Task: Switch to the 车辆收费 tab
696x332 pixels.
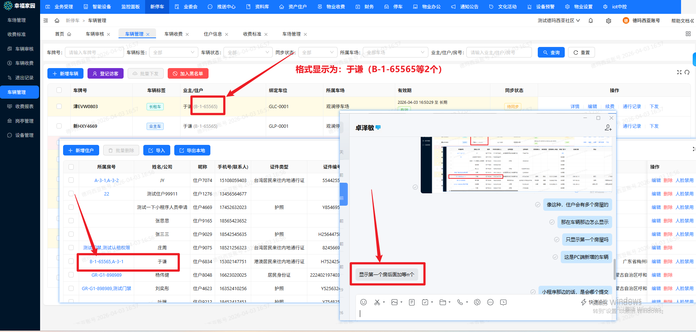Action: pyautogui.click(x=174, y=34)
